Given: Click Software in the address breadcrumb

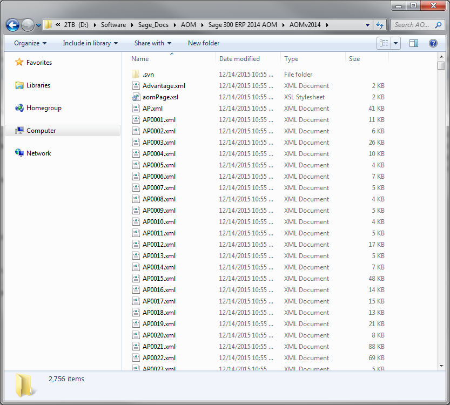Looking at the screenshot, I should [x=113, y=25].
